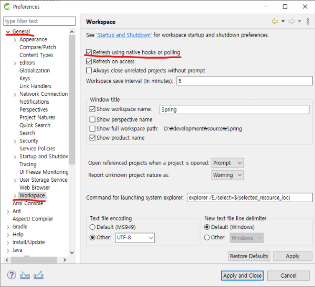Click the Help question mark icon

pos(12,275)
